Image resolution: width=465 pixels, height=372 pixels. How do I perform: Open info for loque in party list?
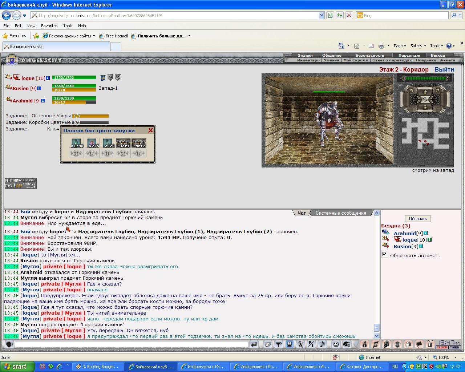[x=48, y=78]
